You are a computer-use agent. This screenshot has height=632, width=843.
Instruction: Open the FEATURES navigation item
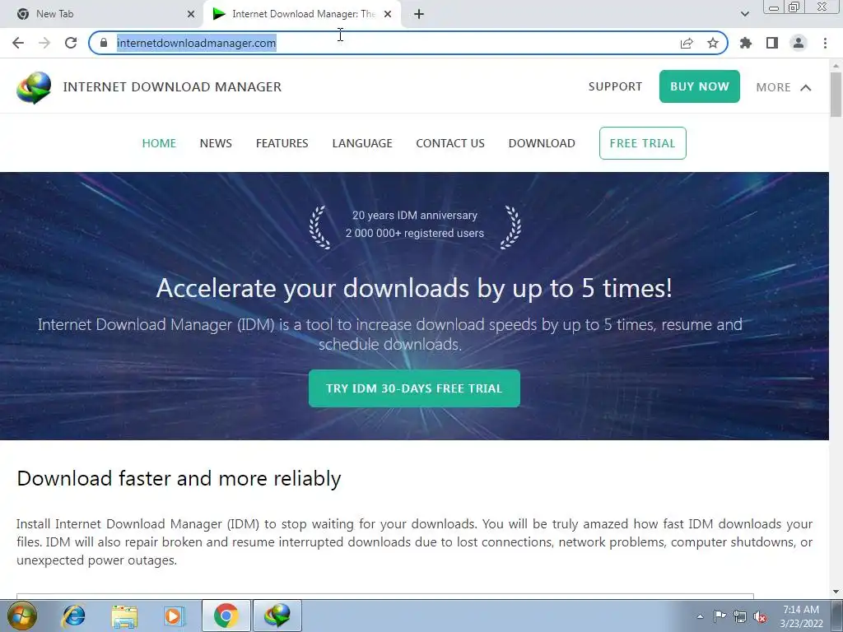pyautogui.click(x=282, y=143)
